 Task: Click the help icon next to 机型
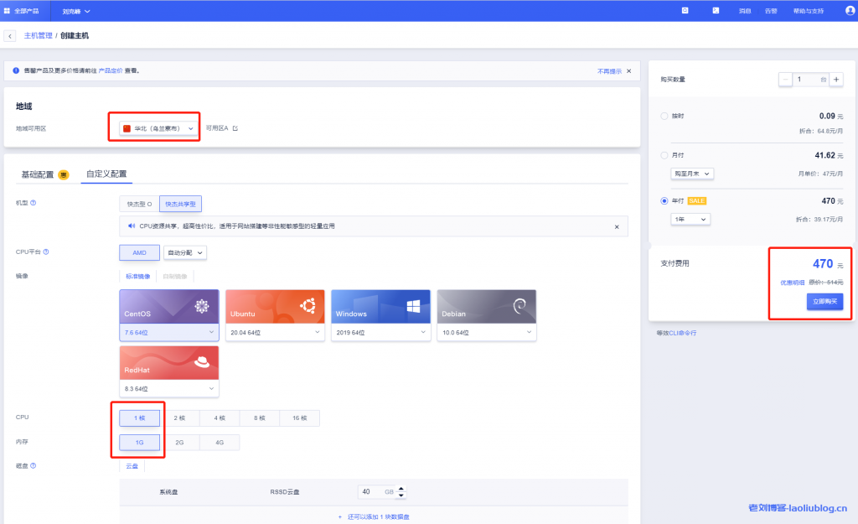pos(34,203)
